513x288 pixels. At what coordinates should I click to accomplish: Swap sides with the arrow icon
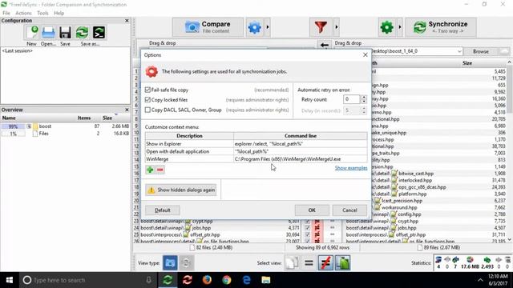[324, 45]
